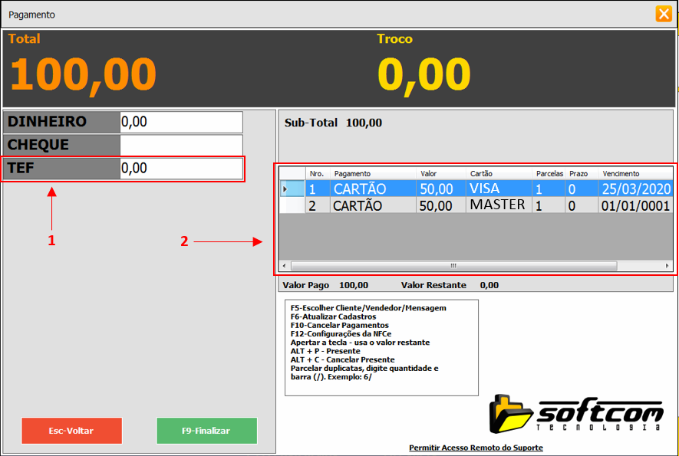Click the Pagamento column header

pos(374,174)
